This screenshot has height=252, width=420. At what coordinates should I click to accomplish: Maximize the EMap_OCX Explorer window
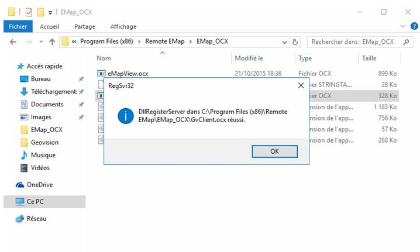(x=384, y=12)
